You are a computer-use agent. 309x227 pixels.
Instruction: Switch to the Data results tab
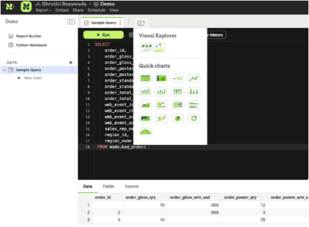tap(88, 186)
